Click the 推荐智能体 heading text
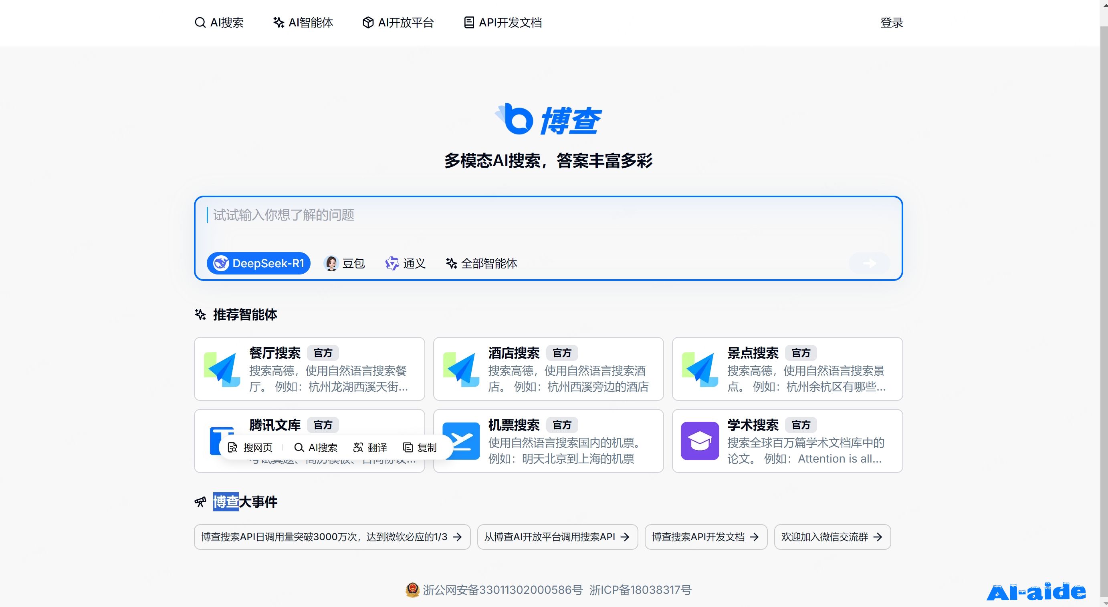The image size is (1108, 607). tap(245, 315)
